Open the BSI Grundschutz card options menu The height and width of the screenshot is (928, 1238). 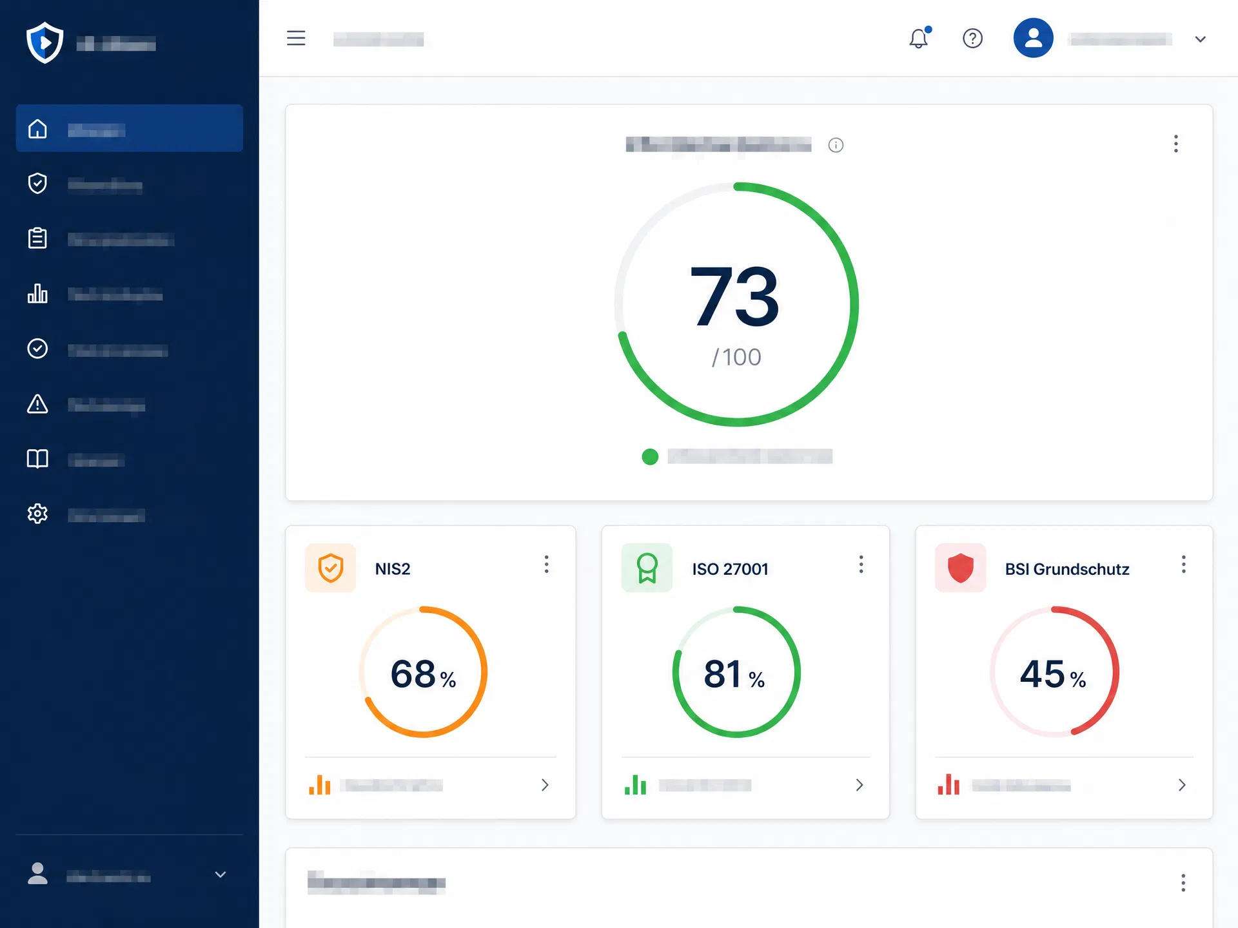1183,565
